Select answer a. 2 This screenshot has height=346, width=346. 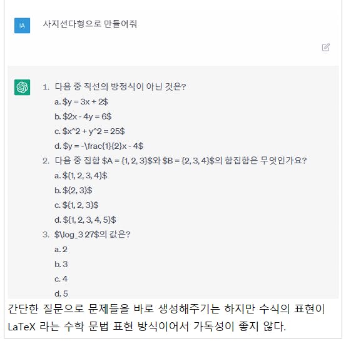pyautogui.click(x=61, y=250)
